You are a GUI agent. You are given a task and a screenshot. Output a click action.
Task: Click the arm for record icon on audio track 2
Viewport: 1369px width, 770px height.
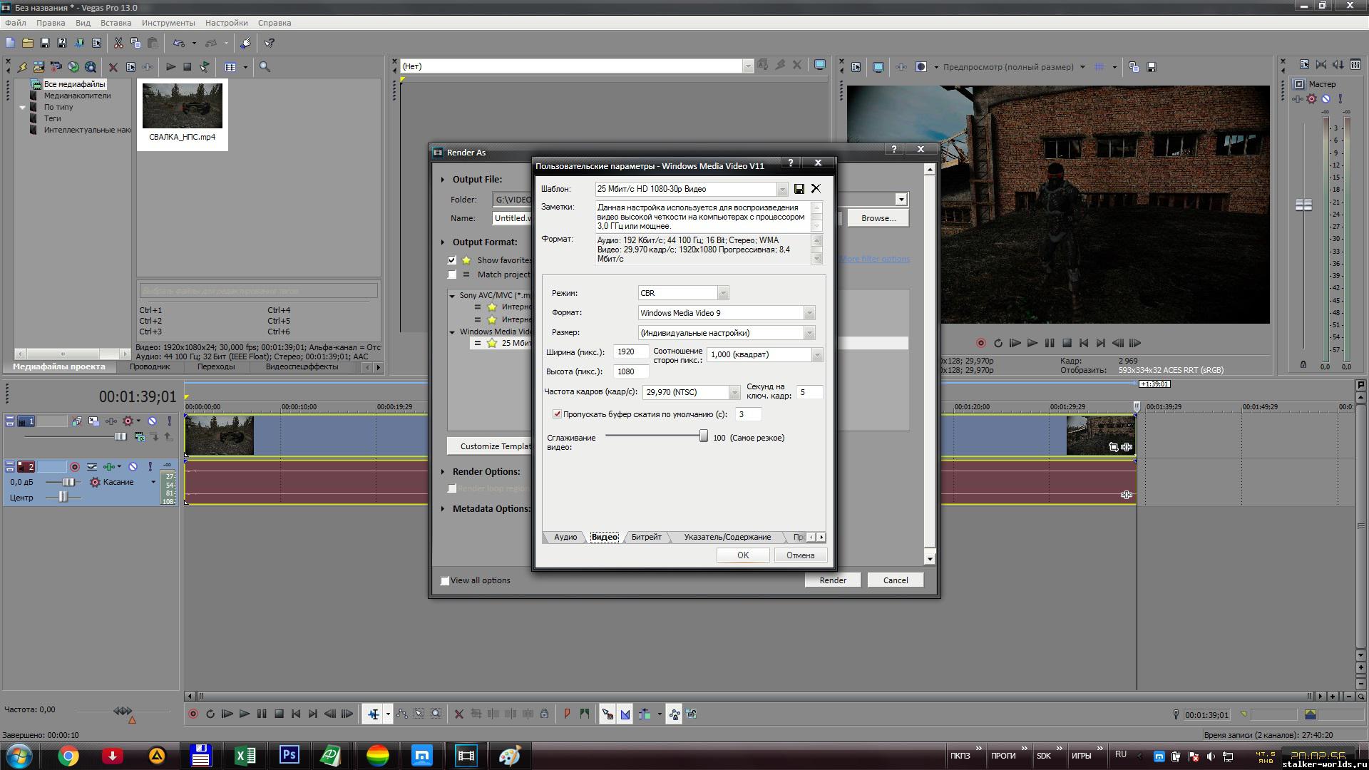tap(74, 467)
